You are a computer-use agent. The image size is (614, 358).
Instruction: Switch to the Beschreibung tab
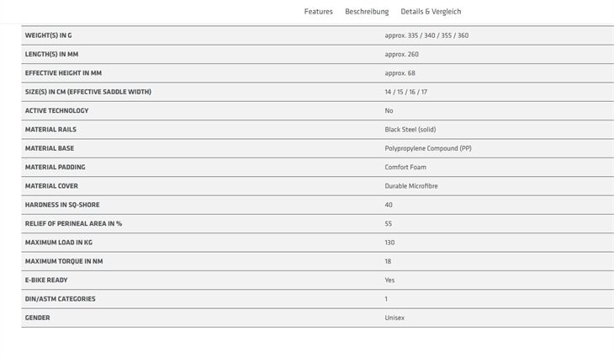coord(367,12)
